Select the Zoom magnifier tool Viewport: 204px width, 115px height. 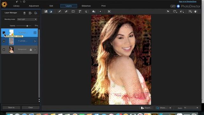point(190,11)
